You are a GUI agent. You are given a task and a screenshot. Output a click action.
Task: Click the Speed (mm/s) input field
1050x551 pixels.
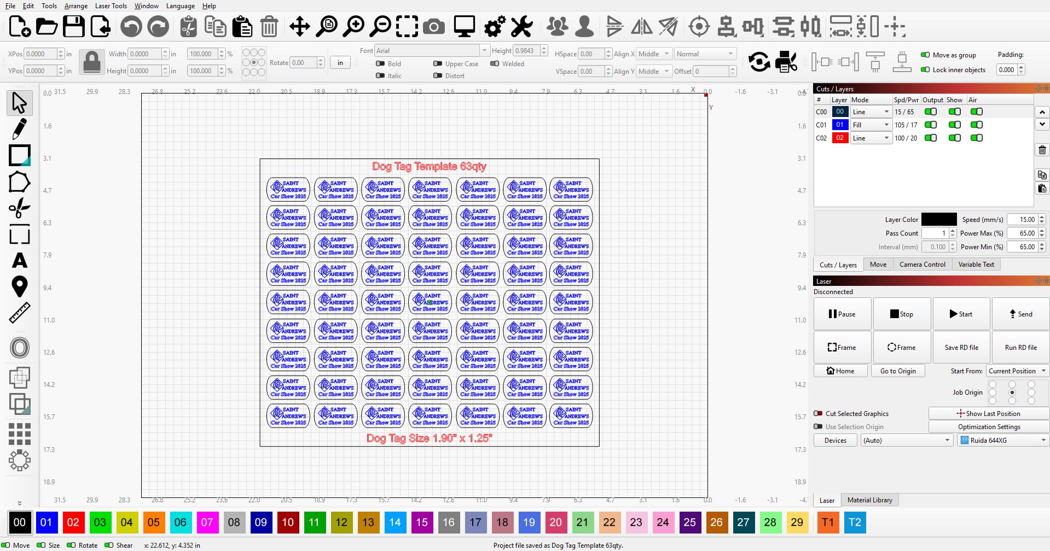[x=1022, y=220]
